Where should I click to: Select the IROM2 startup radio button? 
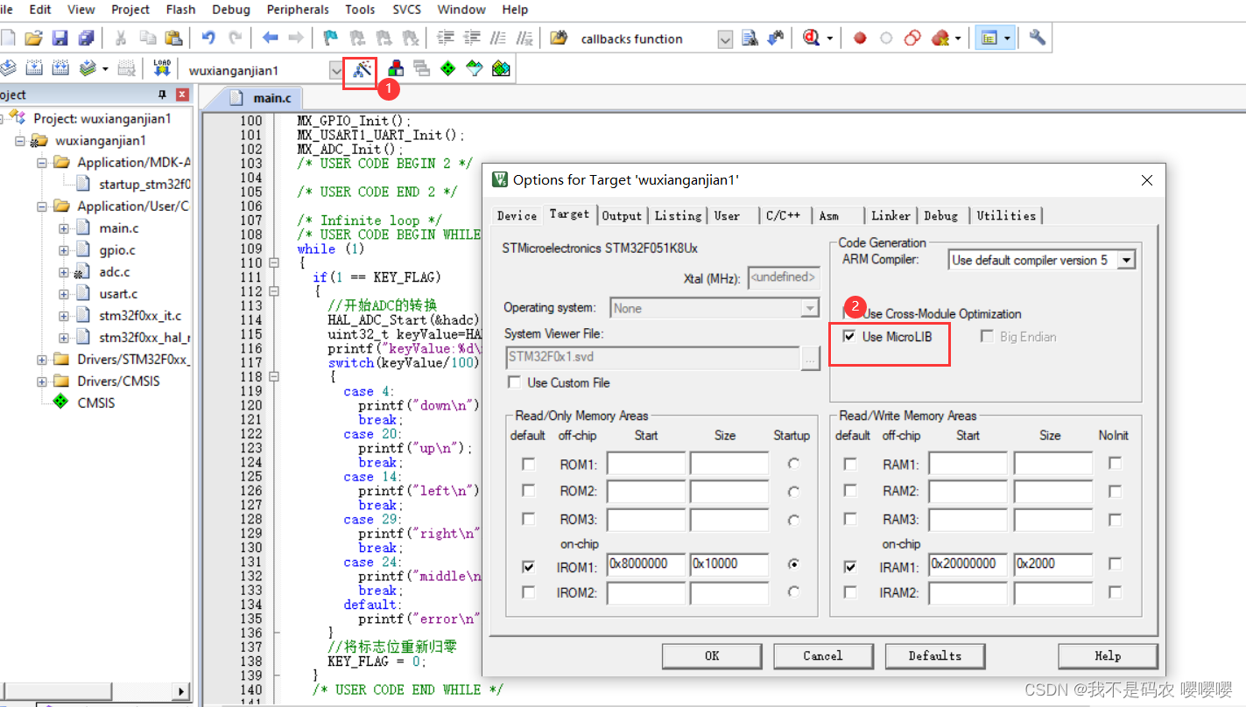[x=793, y=592]
